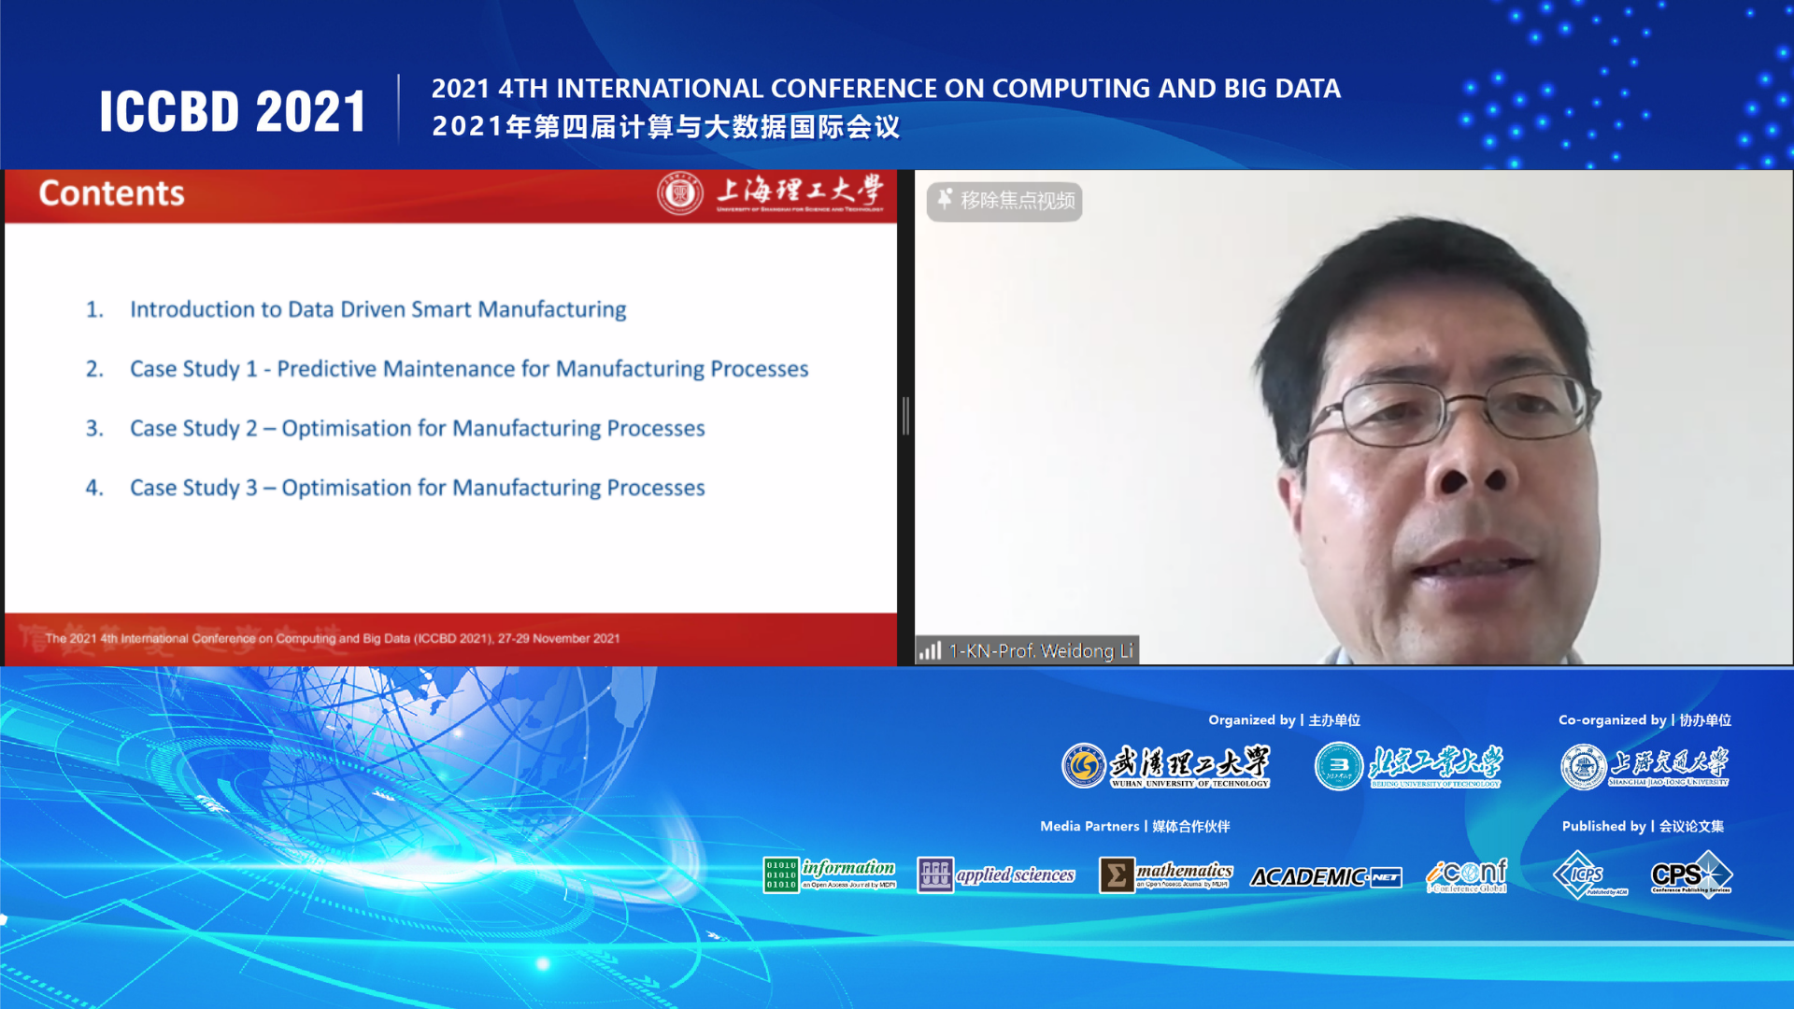1794x1009 pixels.
Task: Click the Shanghai university logo emblem on slide
Action: pyautogui.click(x=679, y=193)
